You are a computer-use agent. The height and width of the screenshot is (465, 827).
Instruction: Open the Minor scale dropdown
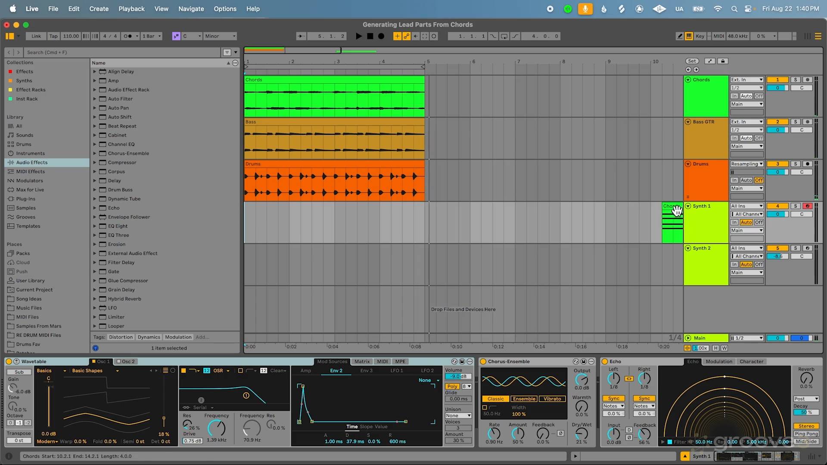(220, 36)
